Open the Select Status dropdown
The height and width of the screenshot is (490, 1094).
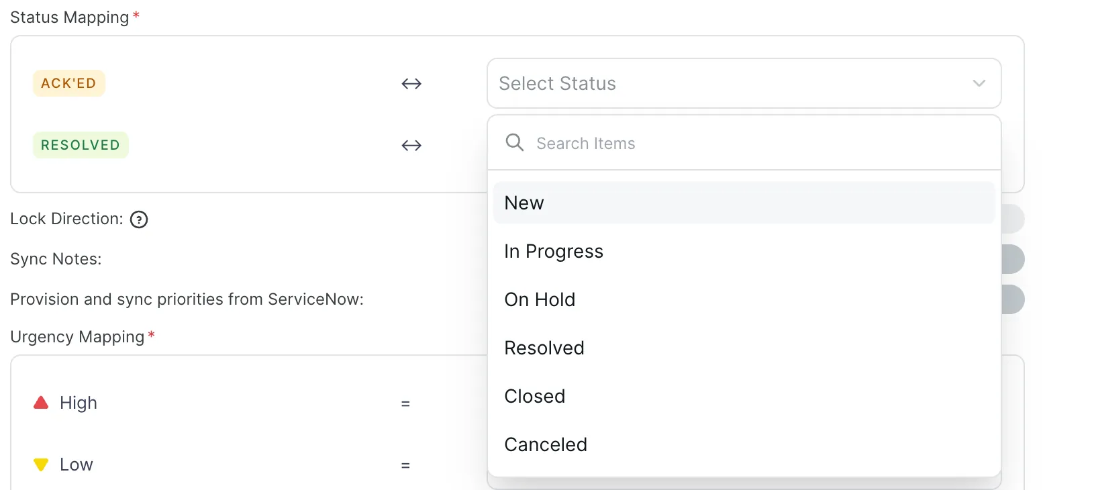tap(744, 83)
